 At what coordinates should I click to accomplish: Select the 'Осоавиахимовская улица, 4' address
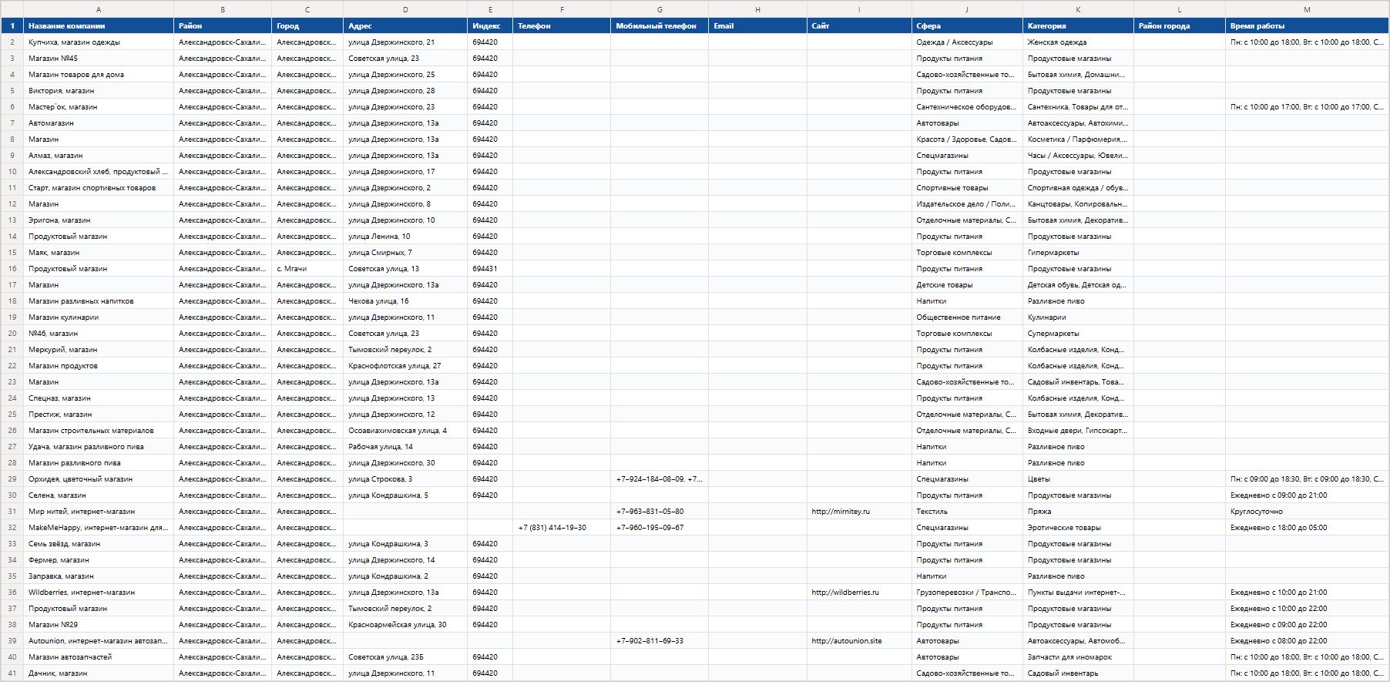[x=405, y=431]
